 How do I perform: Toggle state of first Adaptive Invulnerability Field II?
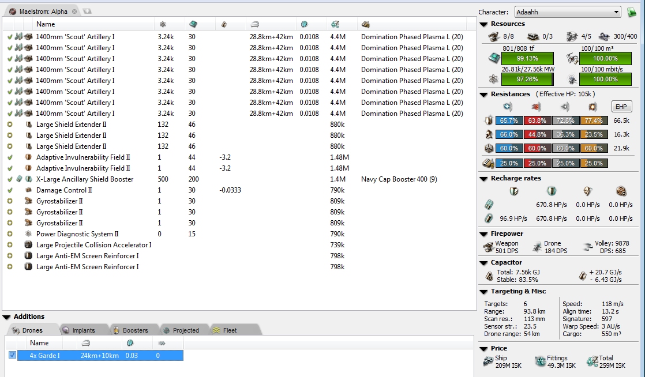coord(10,157)
